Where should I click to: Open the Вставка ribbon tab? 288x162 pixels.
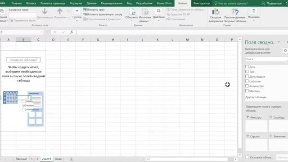pos(31,3)
